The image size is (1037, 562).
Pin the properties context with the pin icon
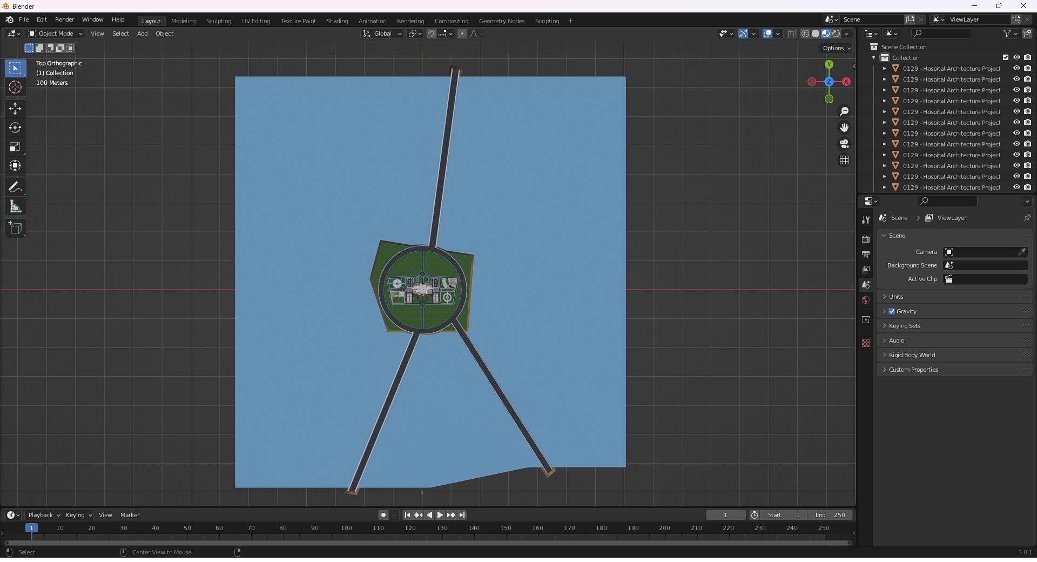click(1027, 218)
